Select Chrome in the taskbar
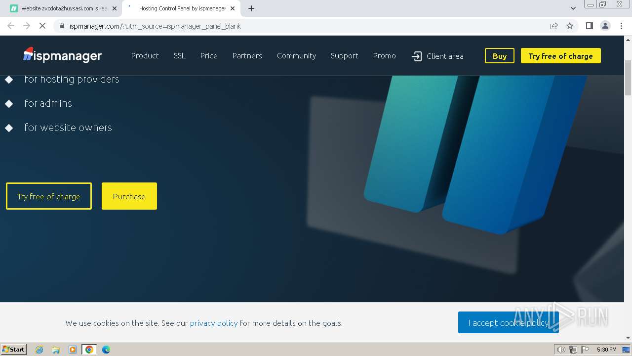The image size is (632, 356). (x=89, y=350)
